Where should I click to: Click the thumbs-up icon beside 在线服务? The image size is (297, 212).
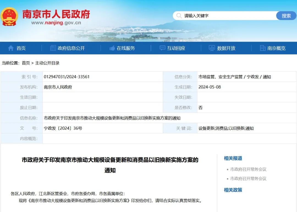pyautogui.click(x=112, y=48)
